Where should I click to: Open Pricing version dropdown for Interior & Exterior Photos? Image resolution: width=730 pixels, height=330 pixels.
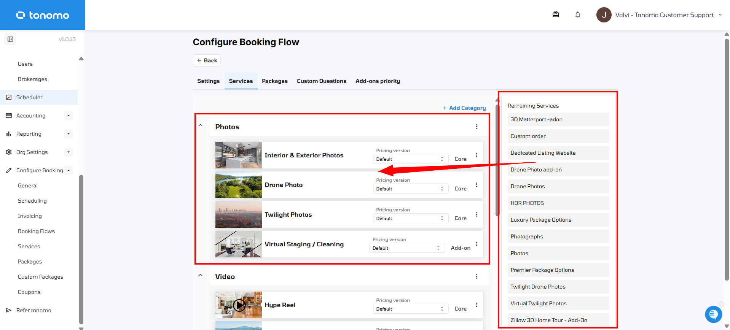410,159
